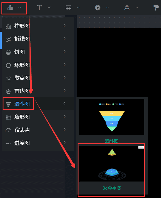Viewport: 161px width, 198px height.
Task: Click the gauge dial icon
Action: click(x=8, y=130)
